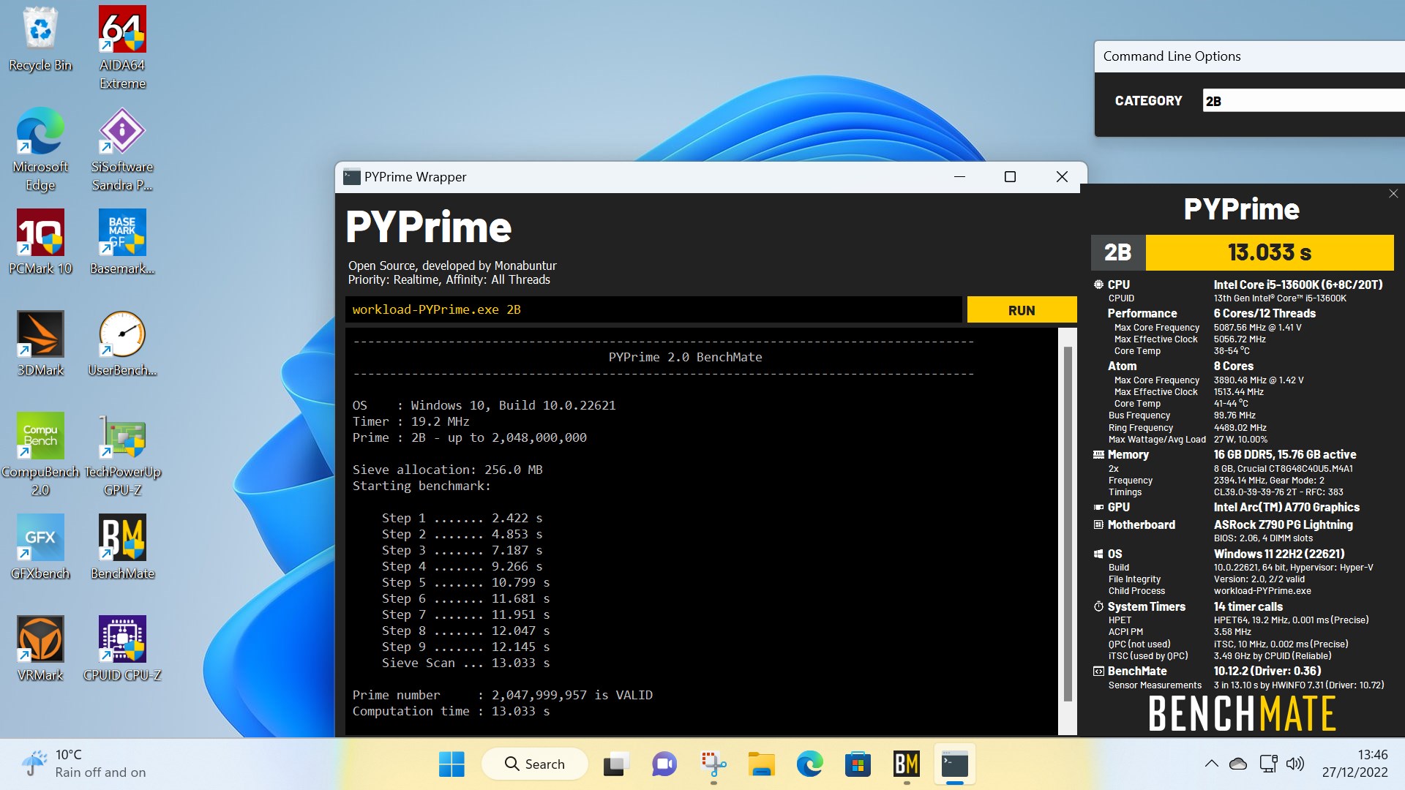Open File Explorer from the taskbar
This screenshot has height=790, width=1405.
(x=761, y=764)
